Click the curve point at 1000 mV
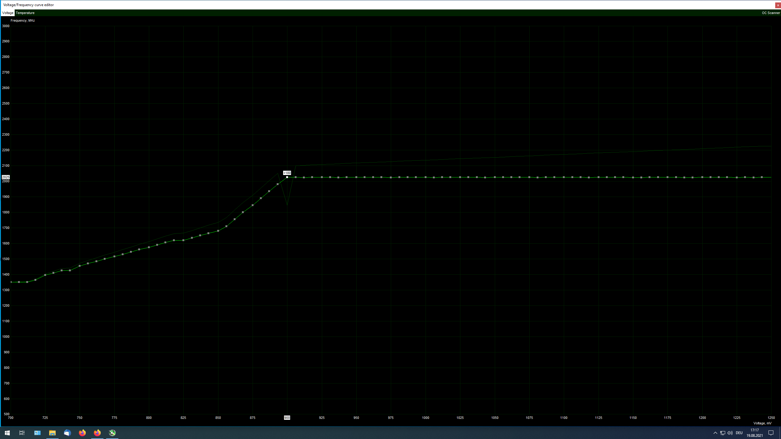 click(426, 177)
